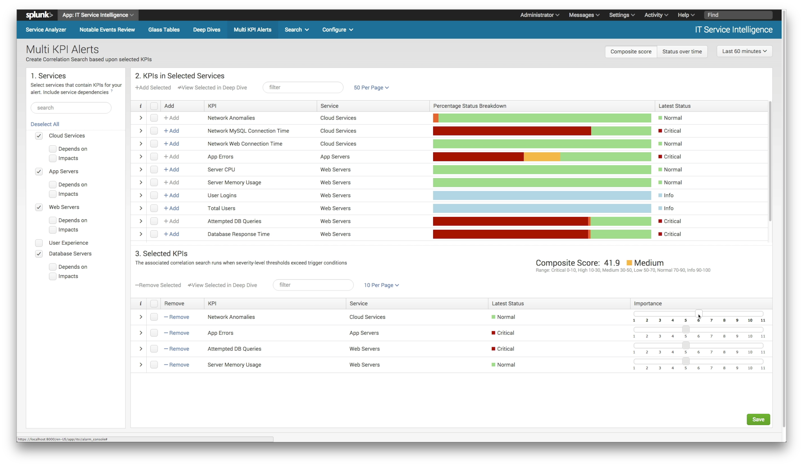Switch to Status over time view
Screen dimensions: 803x466
[x=682, y=52]
